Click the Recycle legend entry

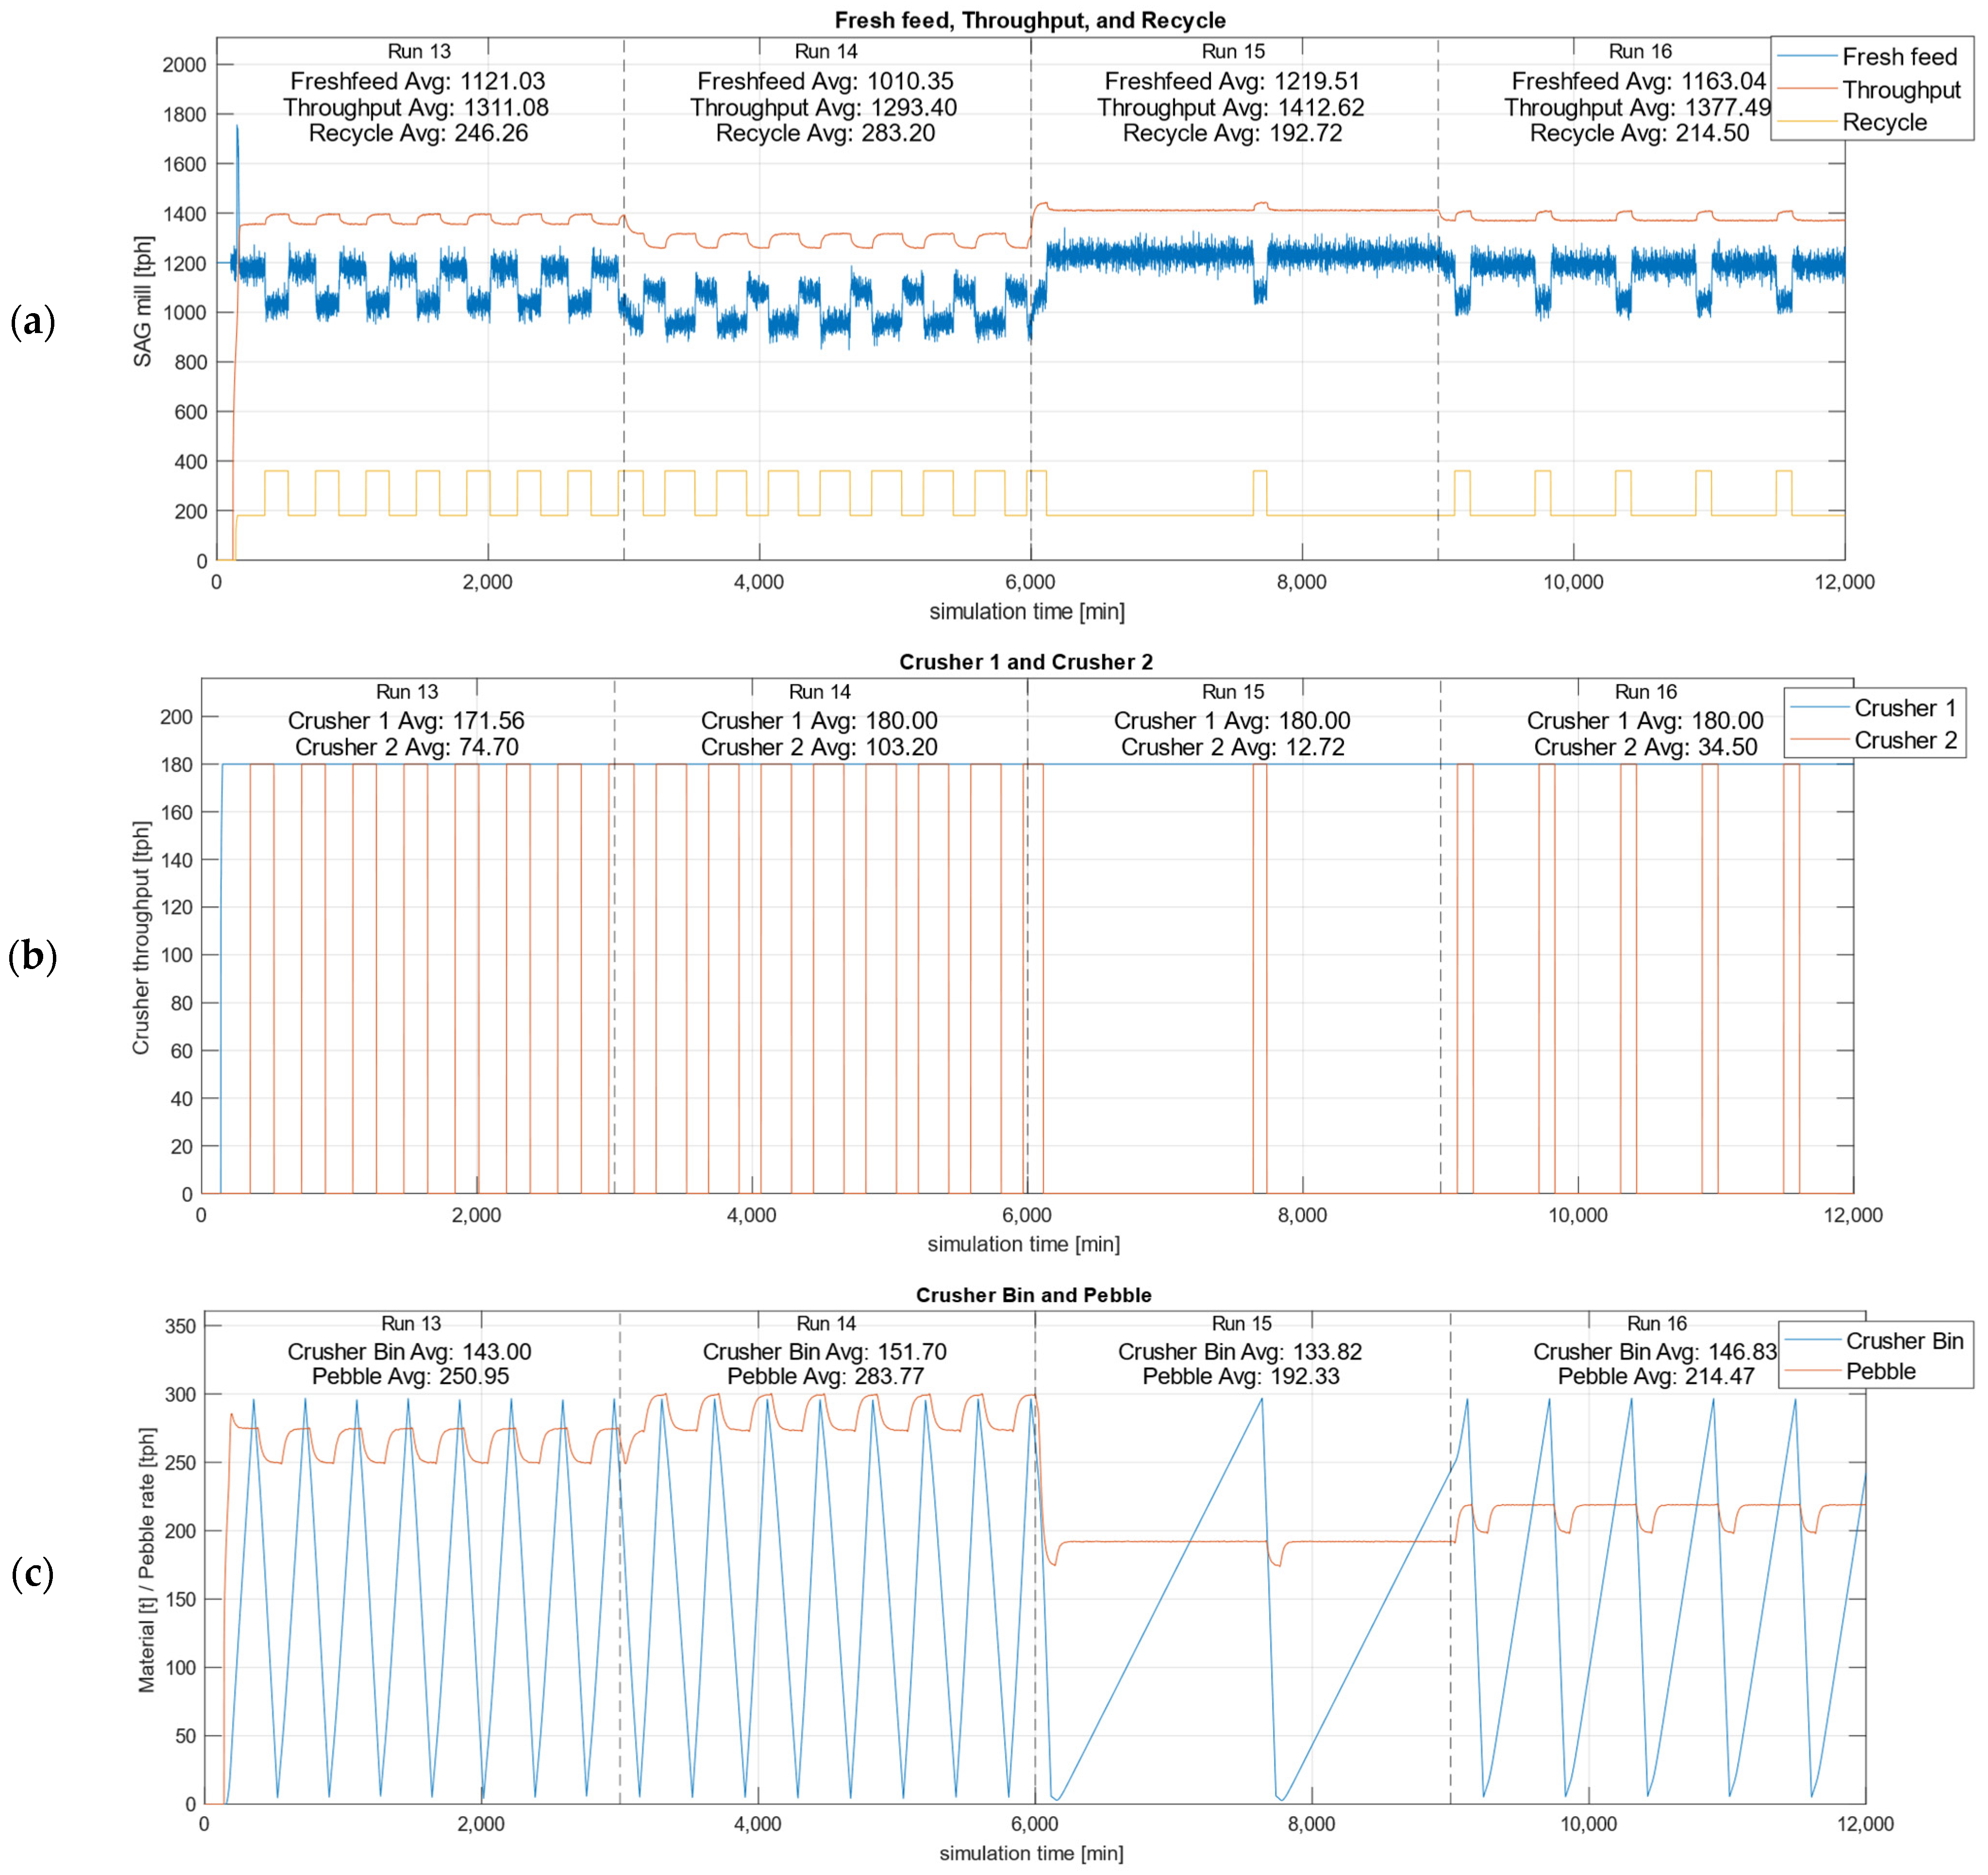click(1884, 122)
